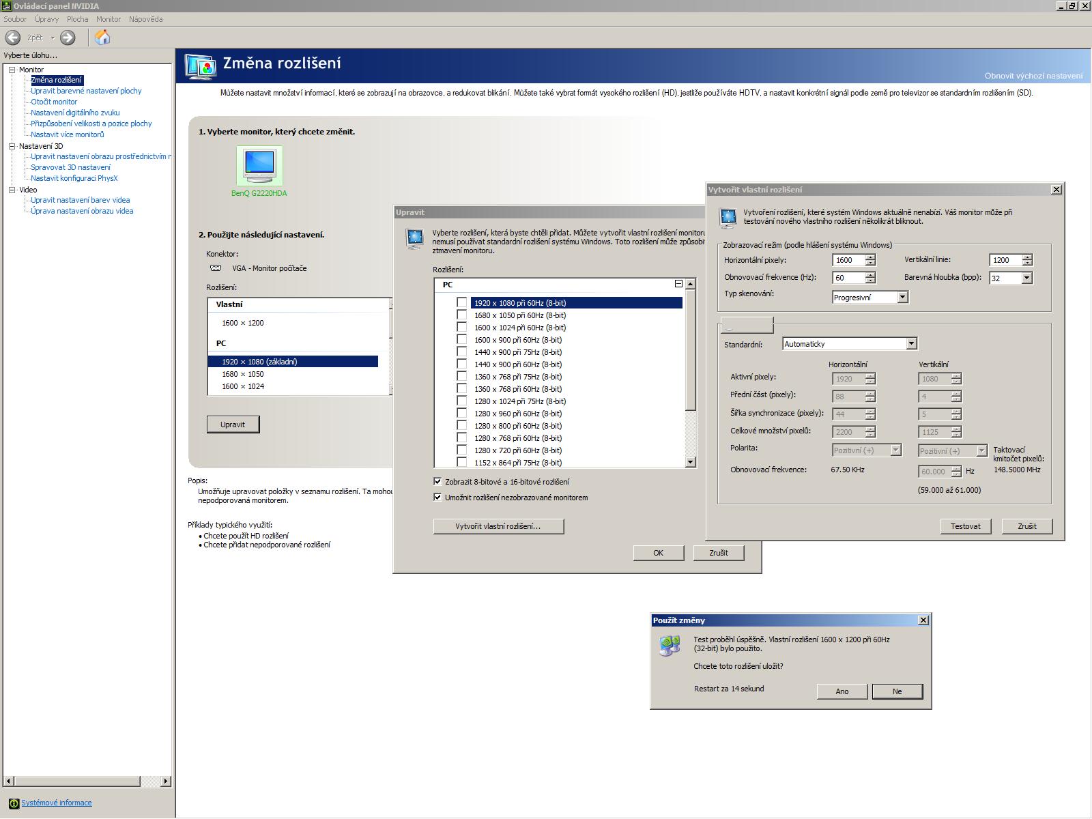The height and width of the screenshot is (819, 1092).
Task: Close the Vytvořit vlastní rozlišení dialog
Action: [x=1057, y=190]
